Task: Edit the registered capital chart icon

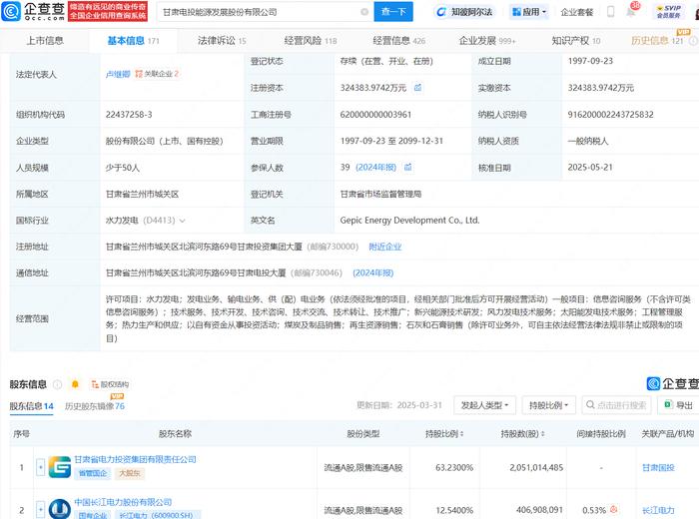Action: [x=417, y=88]
